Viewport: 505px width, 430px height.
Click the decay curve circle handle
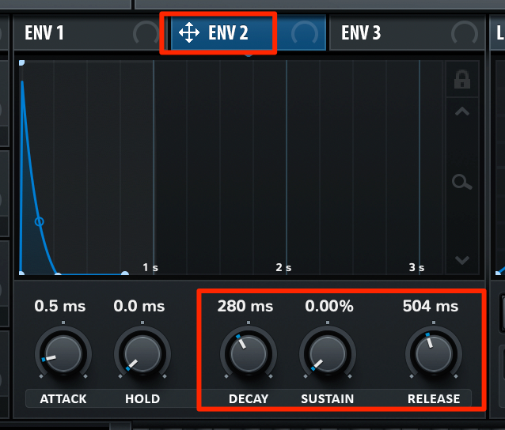40,221
